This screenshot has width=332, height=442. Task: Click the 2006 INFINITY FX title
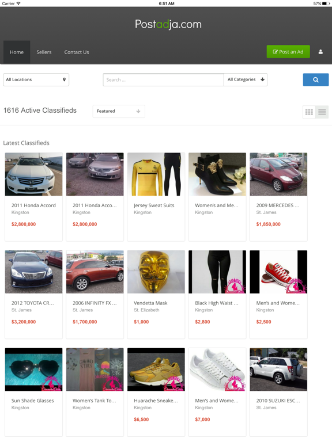point(95,303)
